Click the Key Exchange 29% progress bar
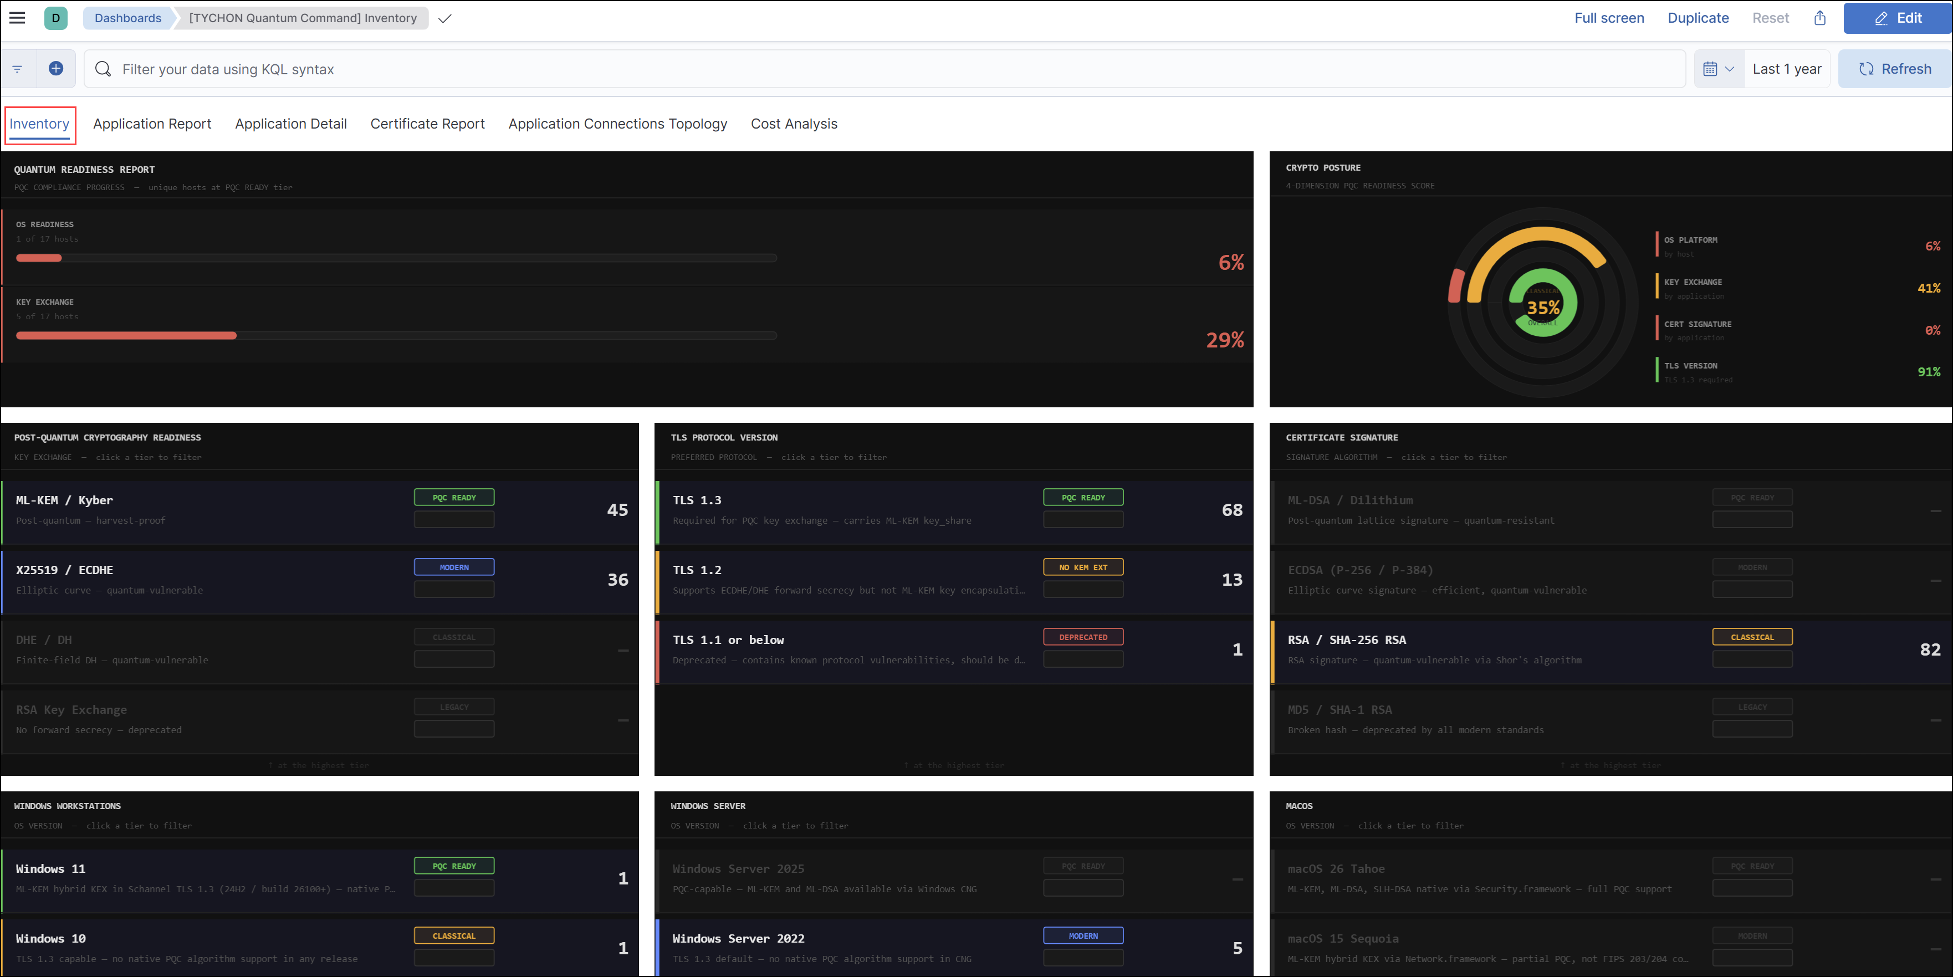 (x=396, y=335)
